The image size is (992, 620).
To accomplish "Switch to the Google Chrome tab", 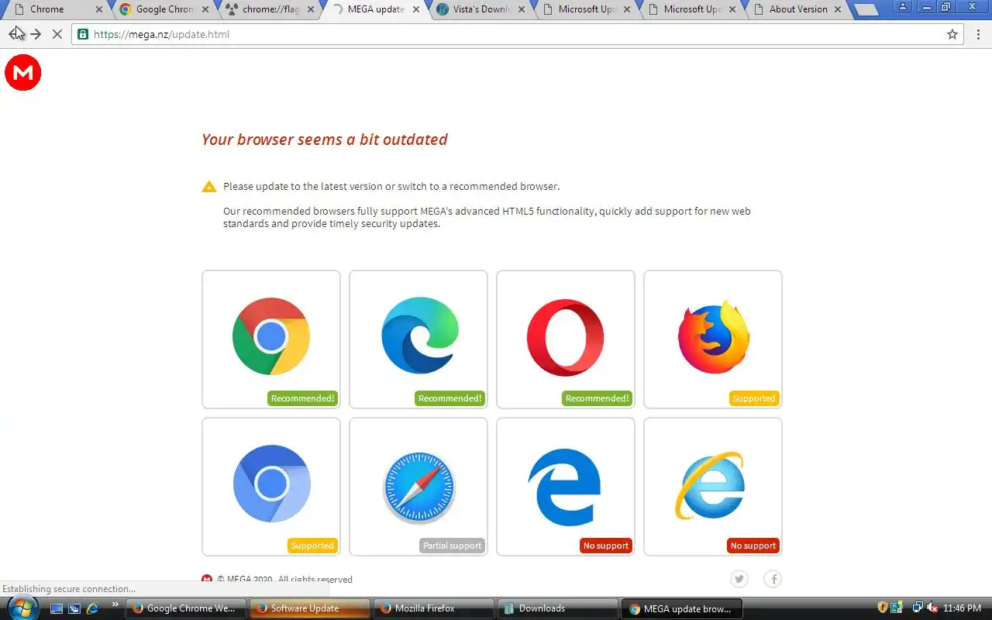I will (162, 9).
